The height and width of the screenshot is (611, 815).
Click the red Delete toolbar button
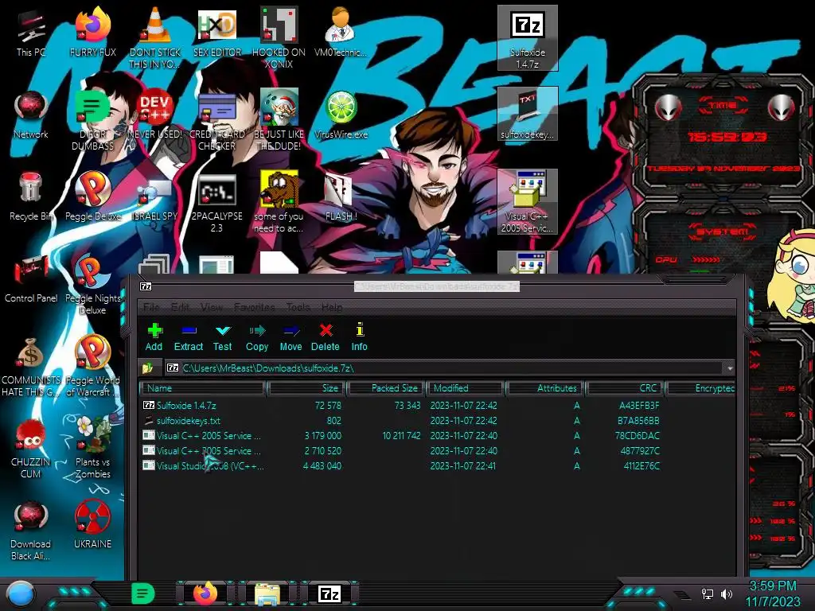coord(326,337)
